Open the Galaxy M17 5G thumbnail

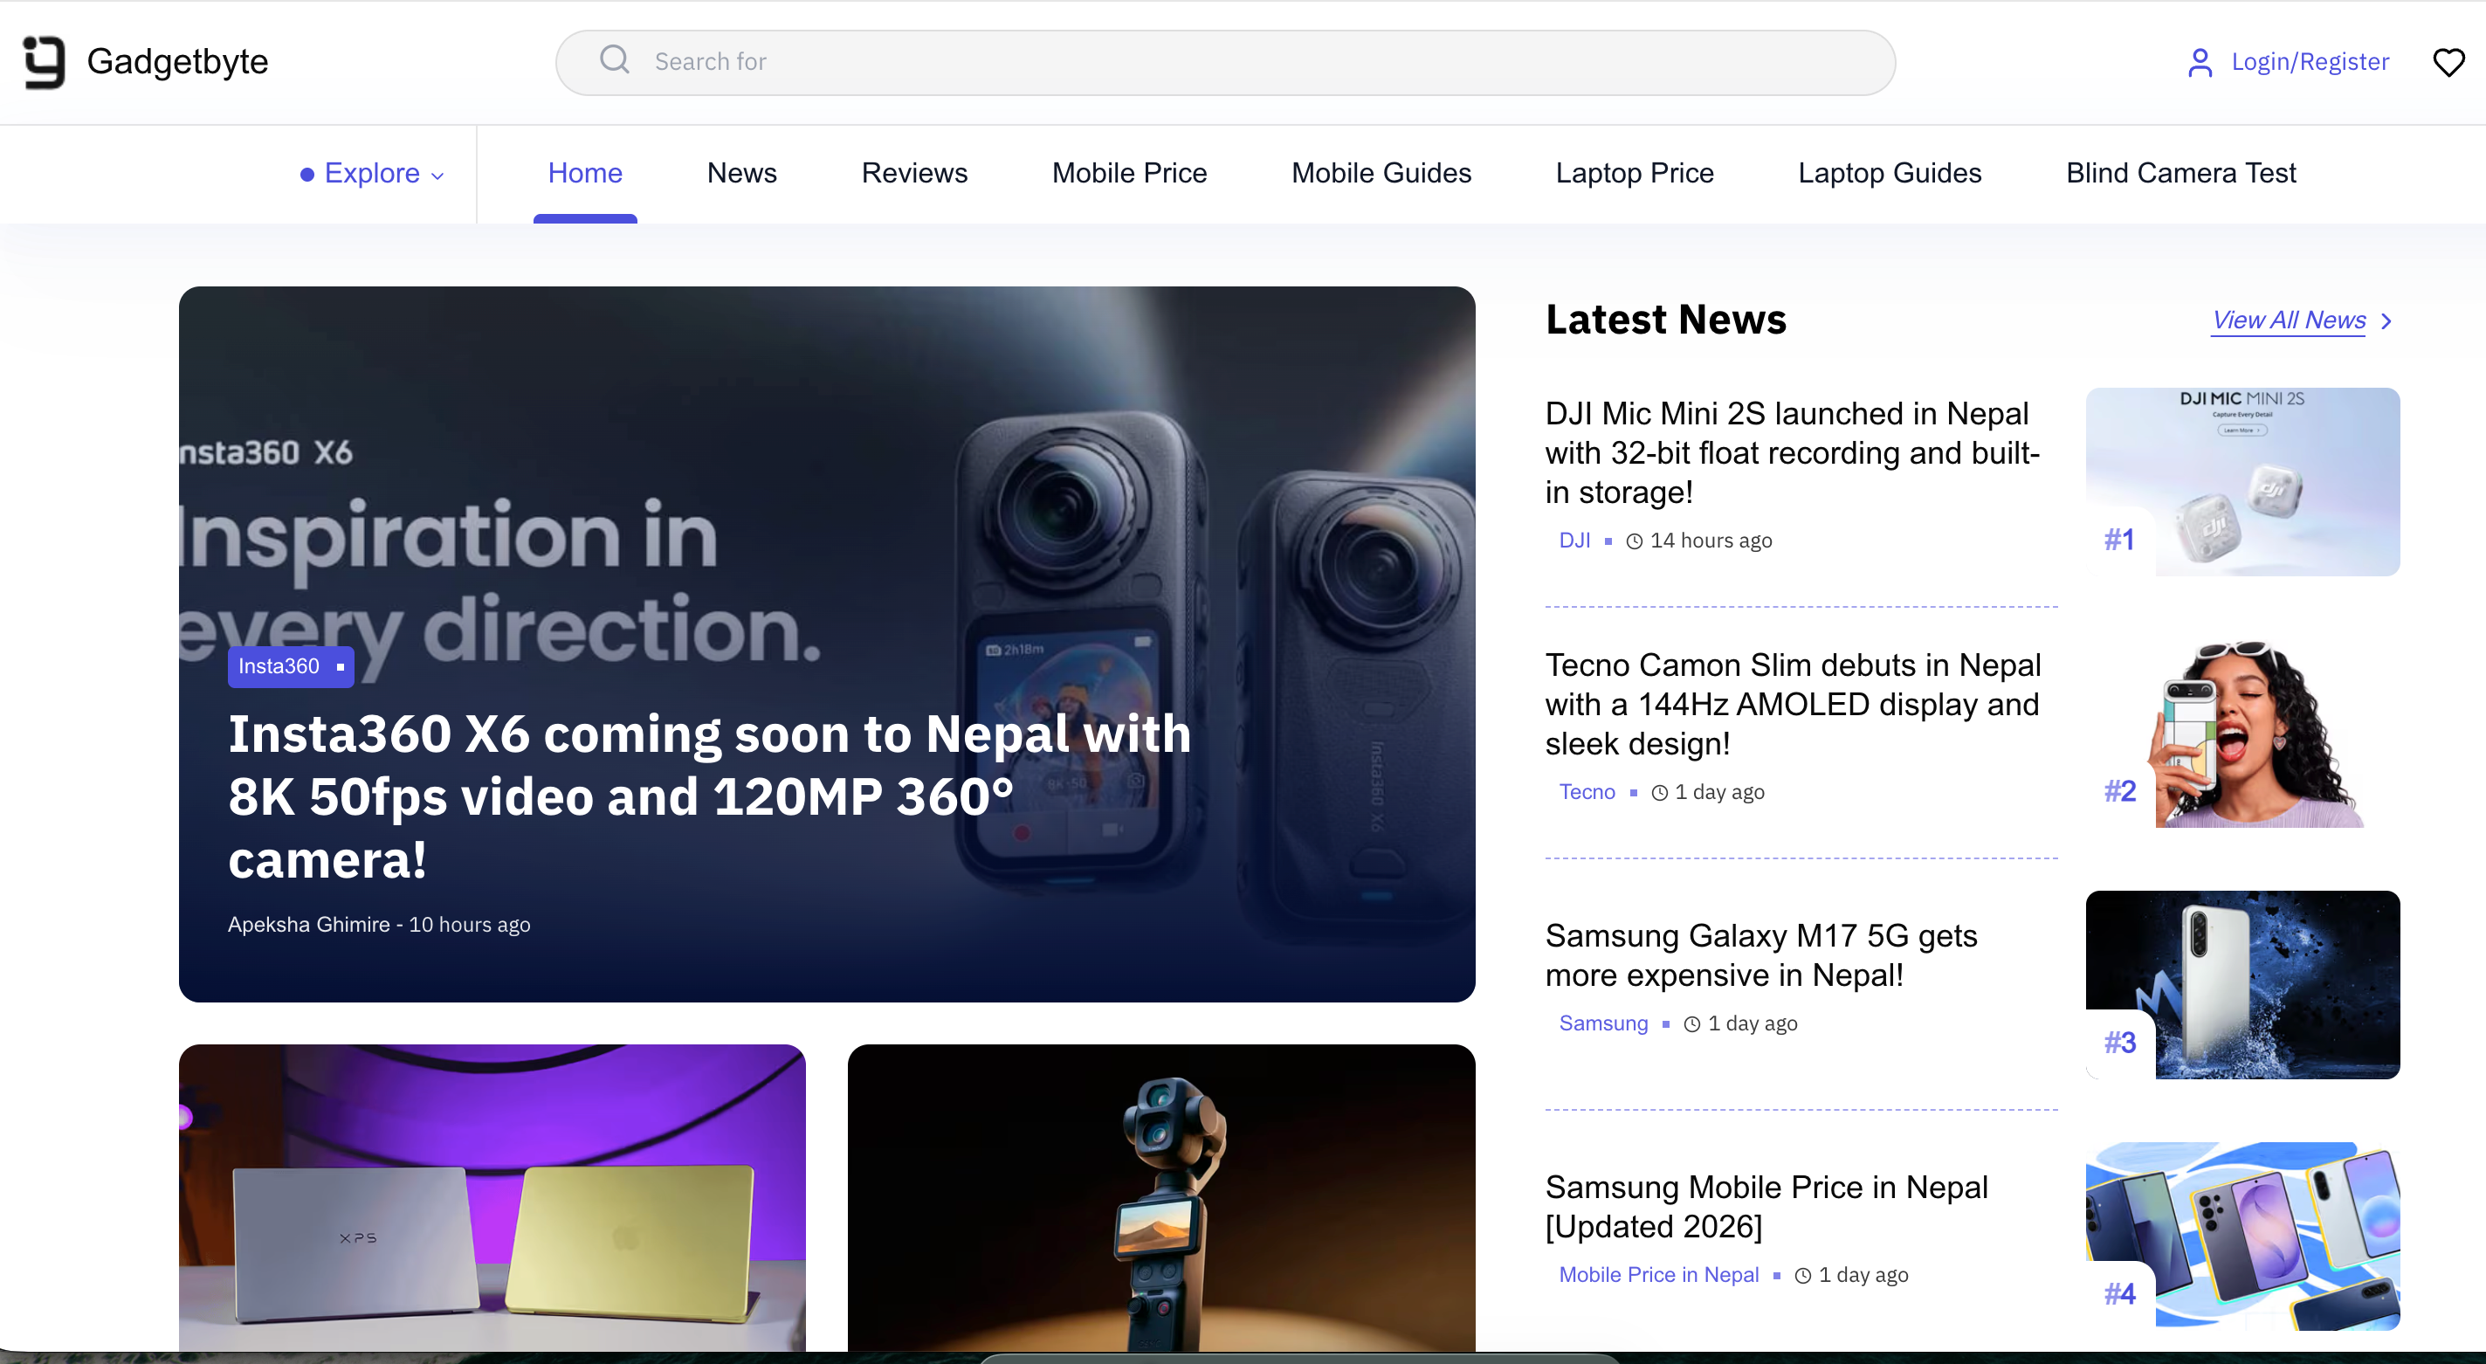click(2242, 985)
